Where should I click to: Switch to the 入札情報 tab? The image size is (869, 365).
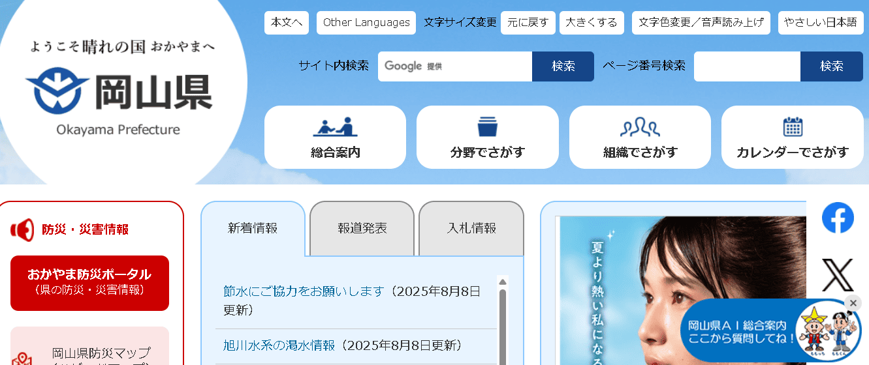(471, 229)
